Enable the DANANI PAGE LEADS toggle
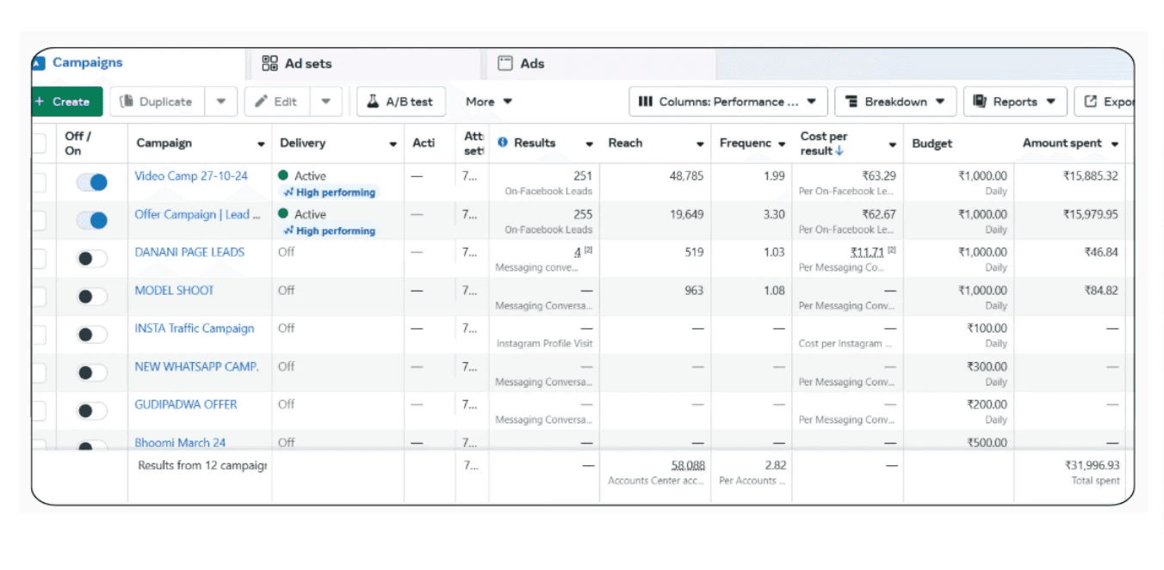This screenshot has width=1164, height=570. coord(92,259)
